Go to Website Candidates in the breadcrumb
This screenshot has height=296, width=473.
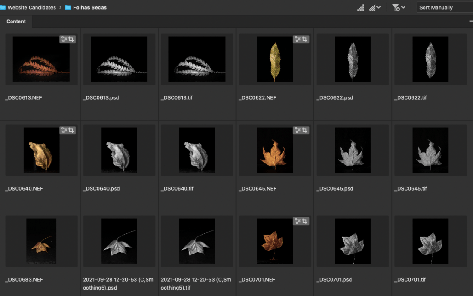[x=31, y=7]
